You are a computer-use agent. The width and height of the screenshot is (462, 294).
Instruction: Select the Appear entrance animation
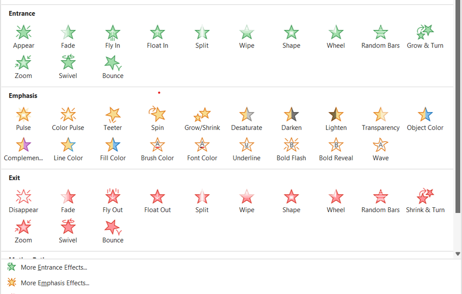tap(24, 37)
